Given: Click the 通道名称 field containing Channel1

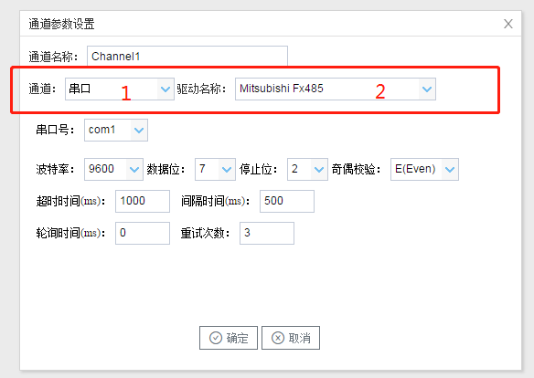Looking at the screenshot, I should tap(187, 56).
